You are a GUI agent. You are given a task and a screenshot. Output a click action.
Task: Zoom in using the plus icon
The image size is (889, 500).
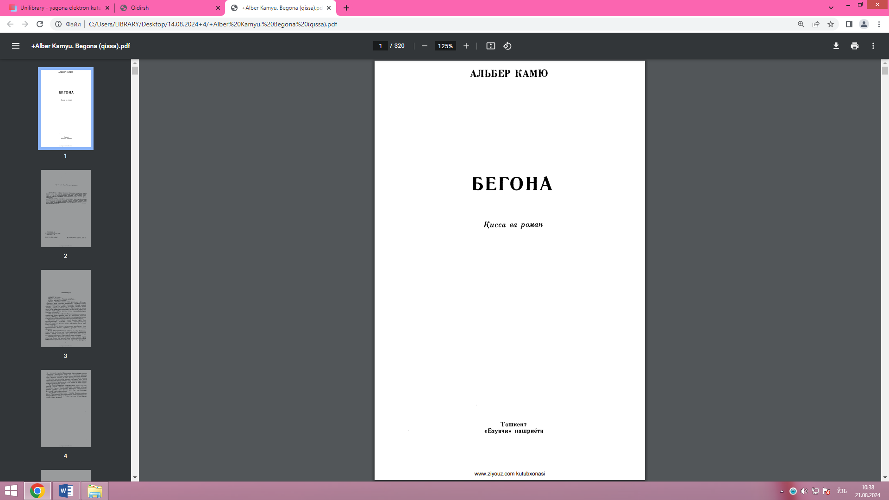click(x=466, y=46)
